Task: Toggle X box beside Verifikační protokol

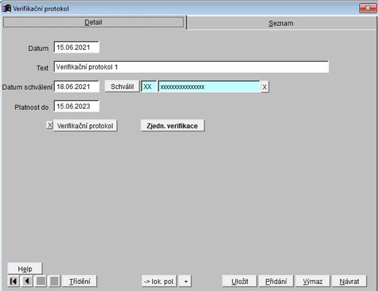Action: [x=49, y=125]
